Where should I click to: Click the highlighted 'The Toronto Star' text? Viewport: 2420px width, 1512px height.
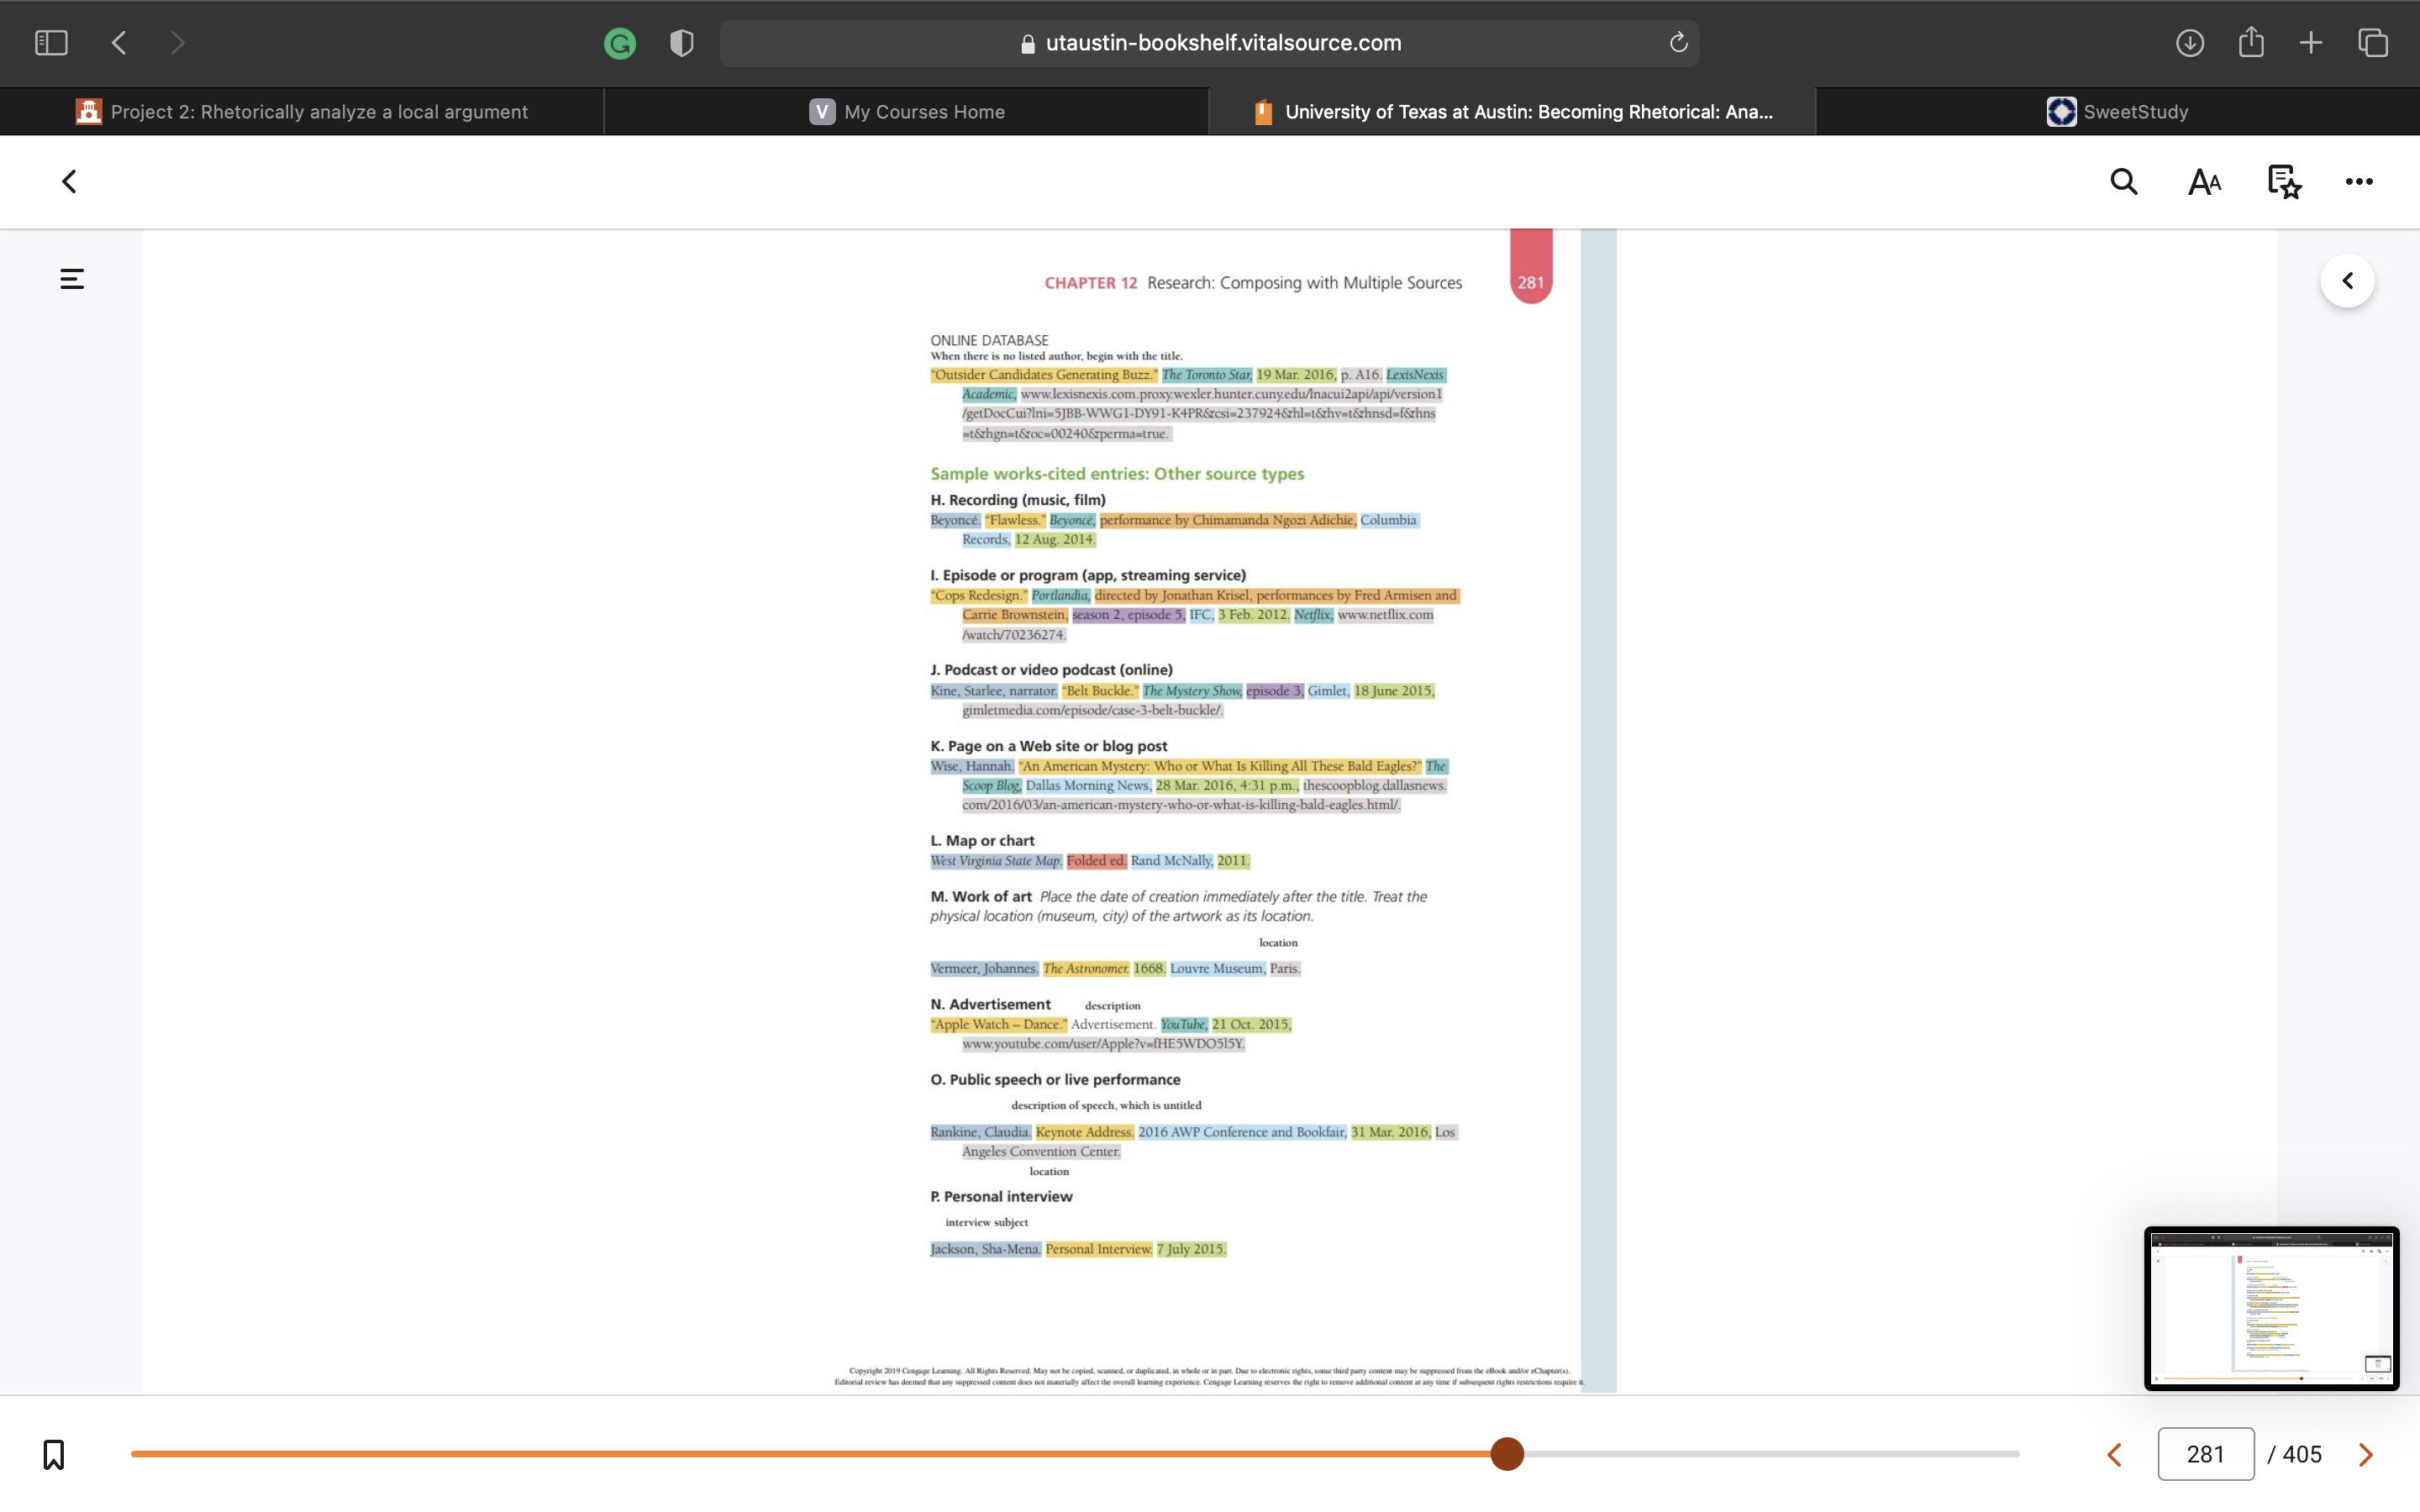tap(1207, 375)
